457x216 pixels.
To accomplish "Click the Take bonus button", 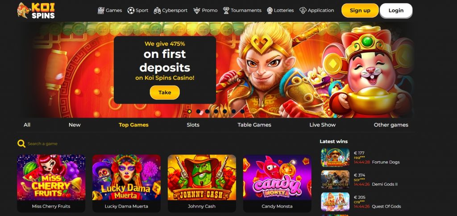I will [x=165, y=93].
